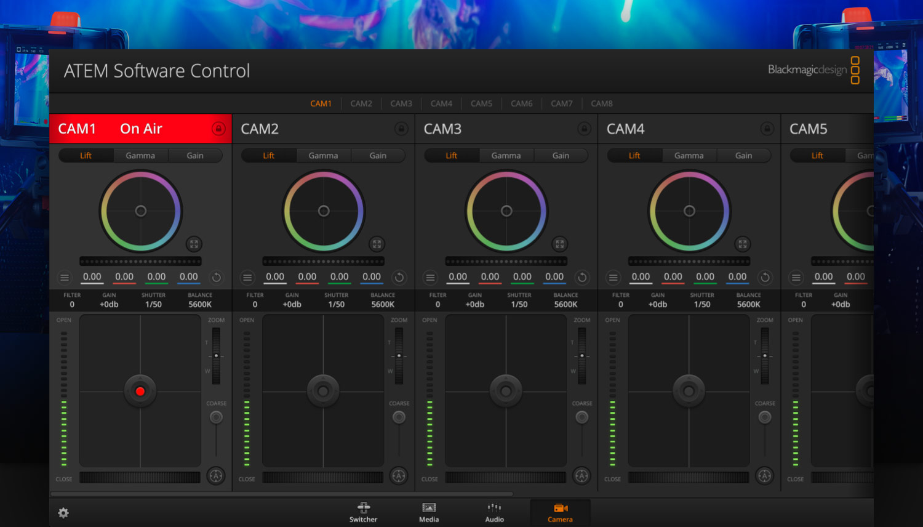This screenshot has height=527, width=923.
Task: Choose Lift for CAM3 color wheel
Action: (x=451, y=156)
